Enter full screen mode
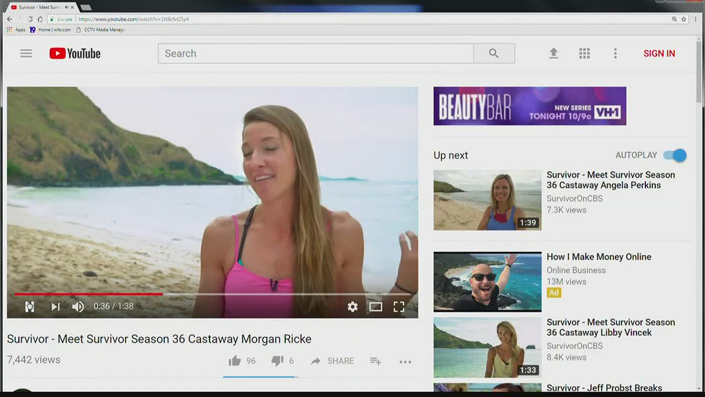705x397 pixels. (399, 307)
